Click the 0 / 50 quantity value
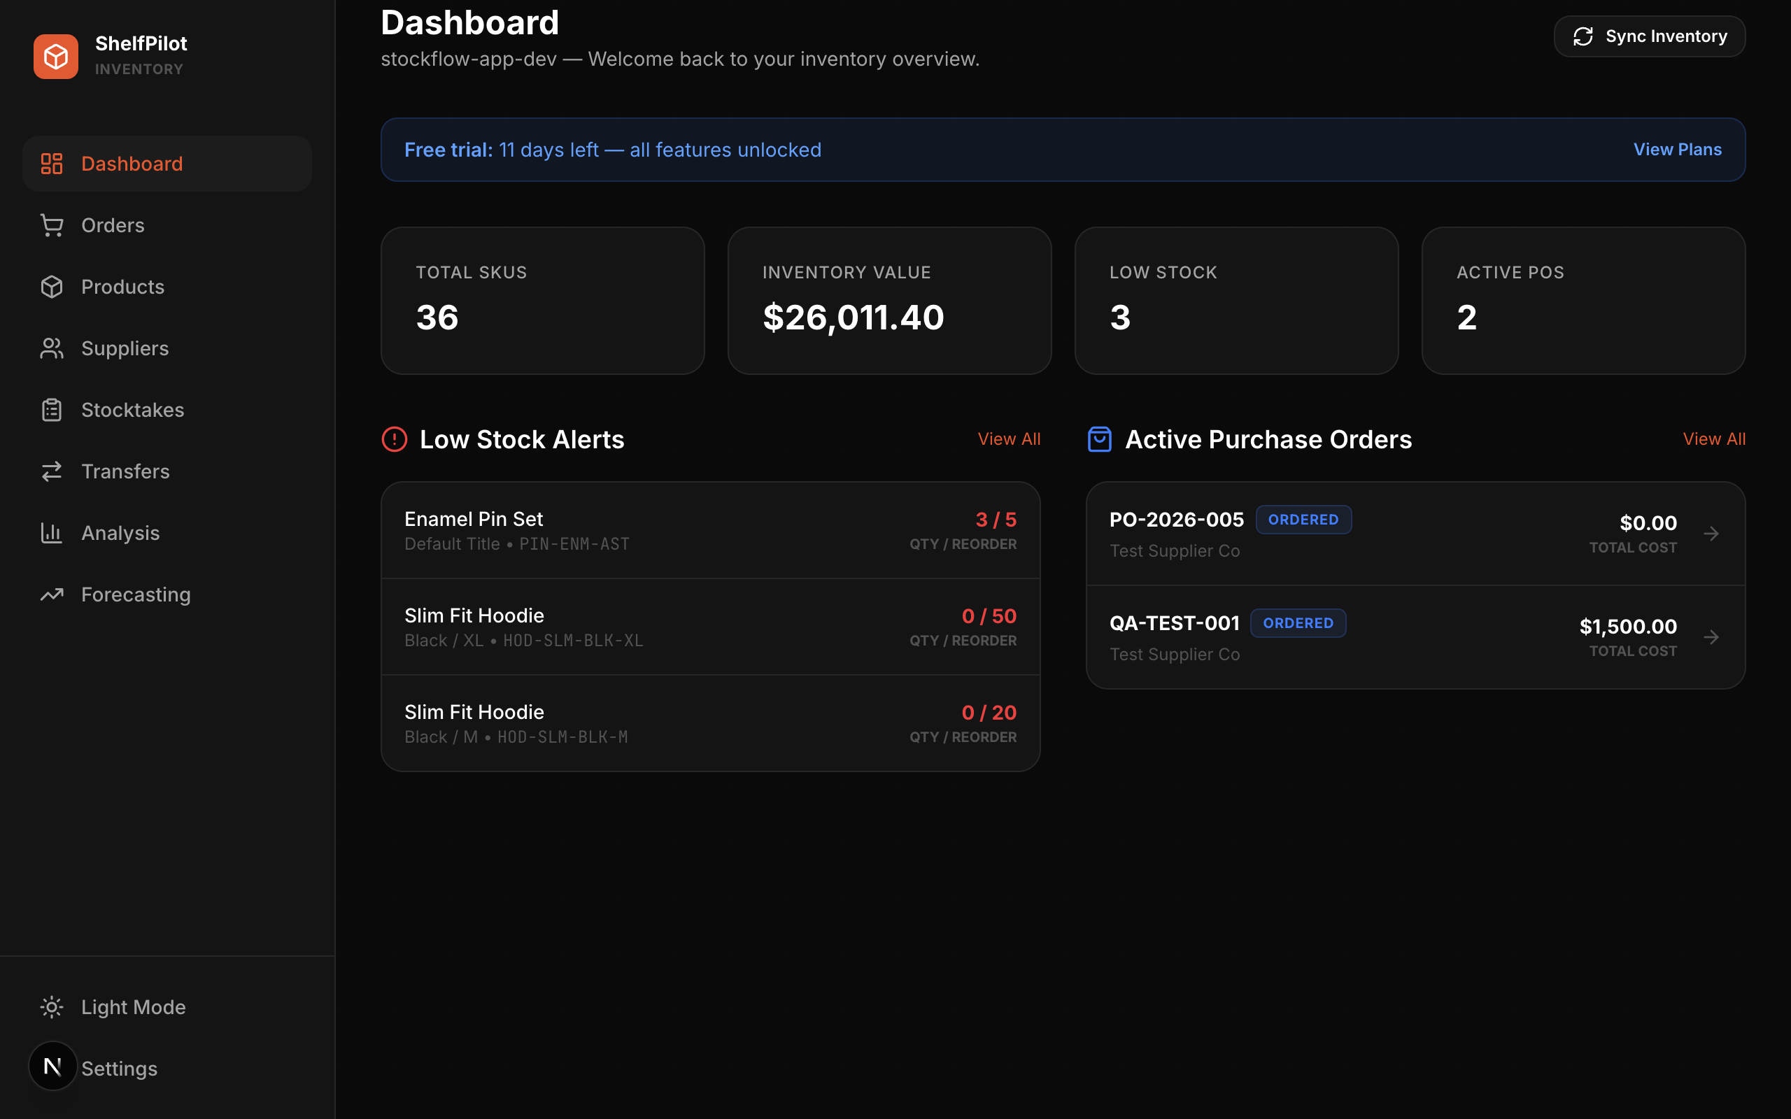The height and width of the screenshot is (1119, 1791). pyautogui.click(x=989, y=615)
